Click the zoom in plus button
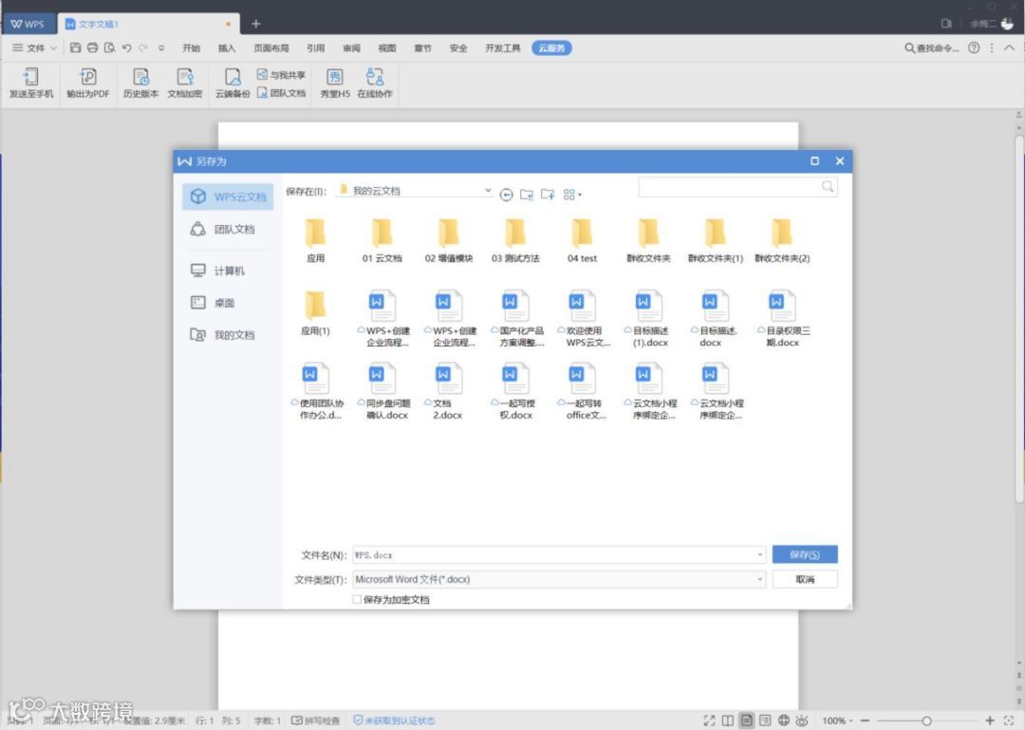1025x730 pixels. 990,721
